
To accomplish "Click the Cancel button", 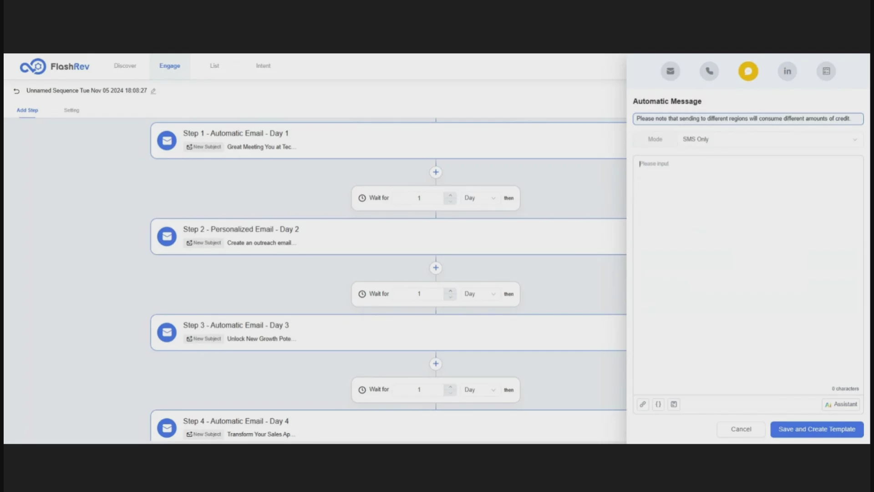I will (741, 429).
